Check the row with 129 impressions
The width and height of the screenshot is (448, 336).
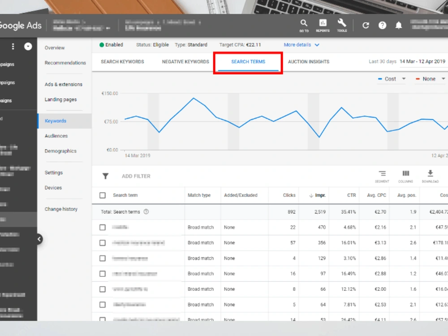[103, 258]
